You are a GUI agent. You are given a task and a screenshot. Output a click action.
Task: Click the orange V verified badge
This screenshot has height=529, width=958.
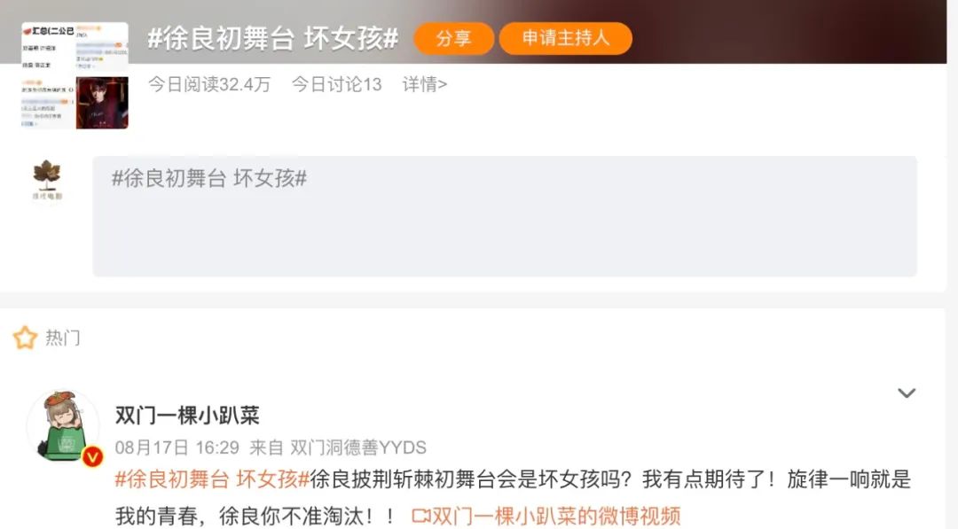(92, 455)
